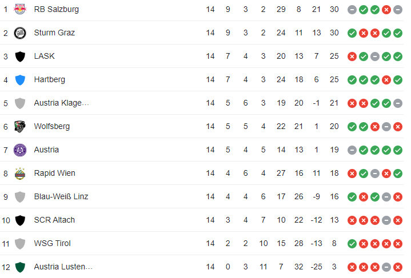Click Rapid Wien's 18 points value

(x=334, y=173)
